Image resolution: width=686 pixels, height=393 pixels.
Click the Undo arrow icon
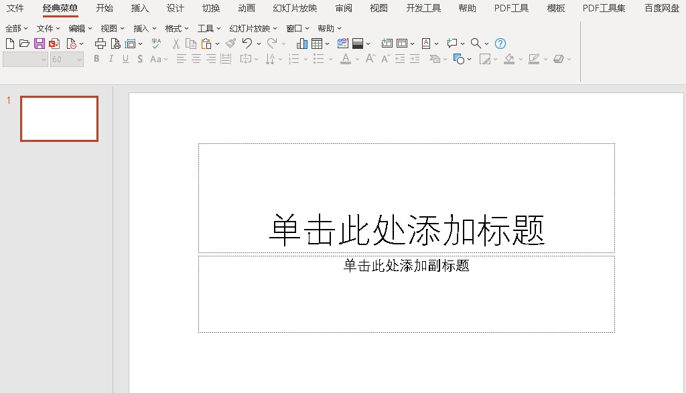[x=247, y=44]
